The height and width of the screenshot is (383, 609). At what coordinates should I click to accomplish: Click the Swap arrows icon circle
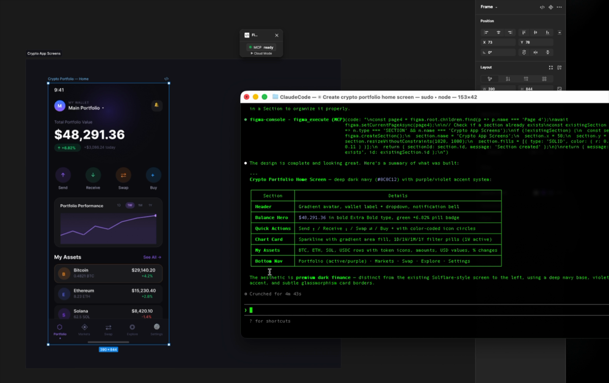coord(123,175)
